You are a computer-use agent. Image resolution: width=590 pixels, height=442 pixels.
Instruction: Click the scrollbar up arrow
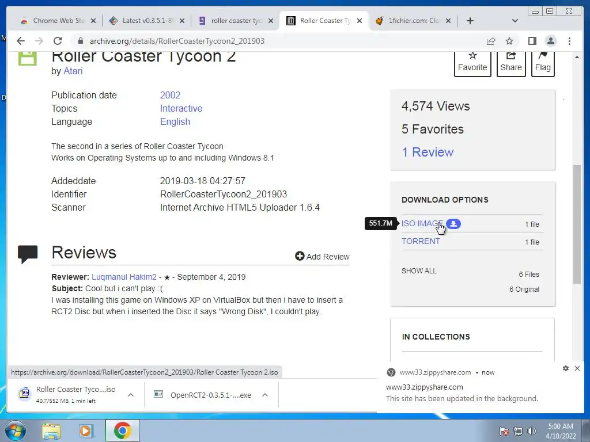tap(577, 57)
